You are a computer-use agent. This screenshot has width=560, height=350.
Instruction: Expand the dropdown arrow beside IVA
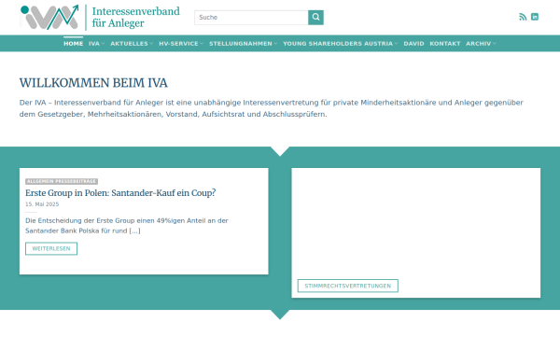point(103,44)
